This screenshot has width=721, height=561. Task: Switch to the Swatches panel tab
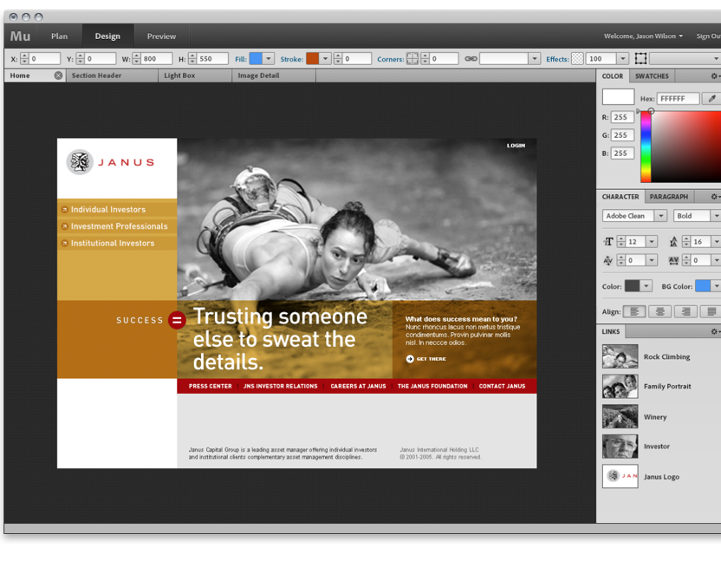tap(652, 76)
